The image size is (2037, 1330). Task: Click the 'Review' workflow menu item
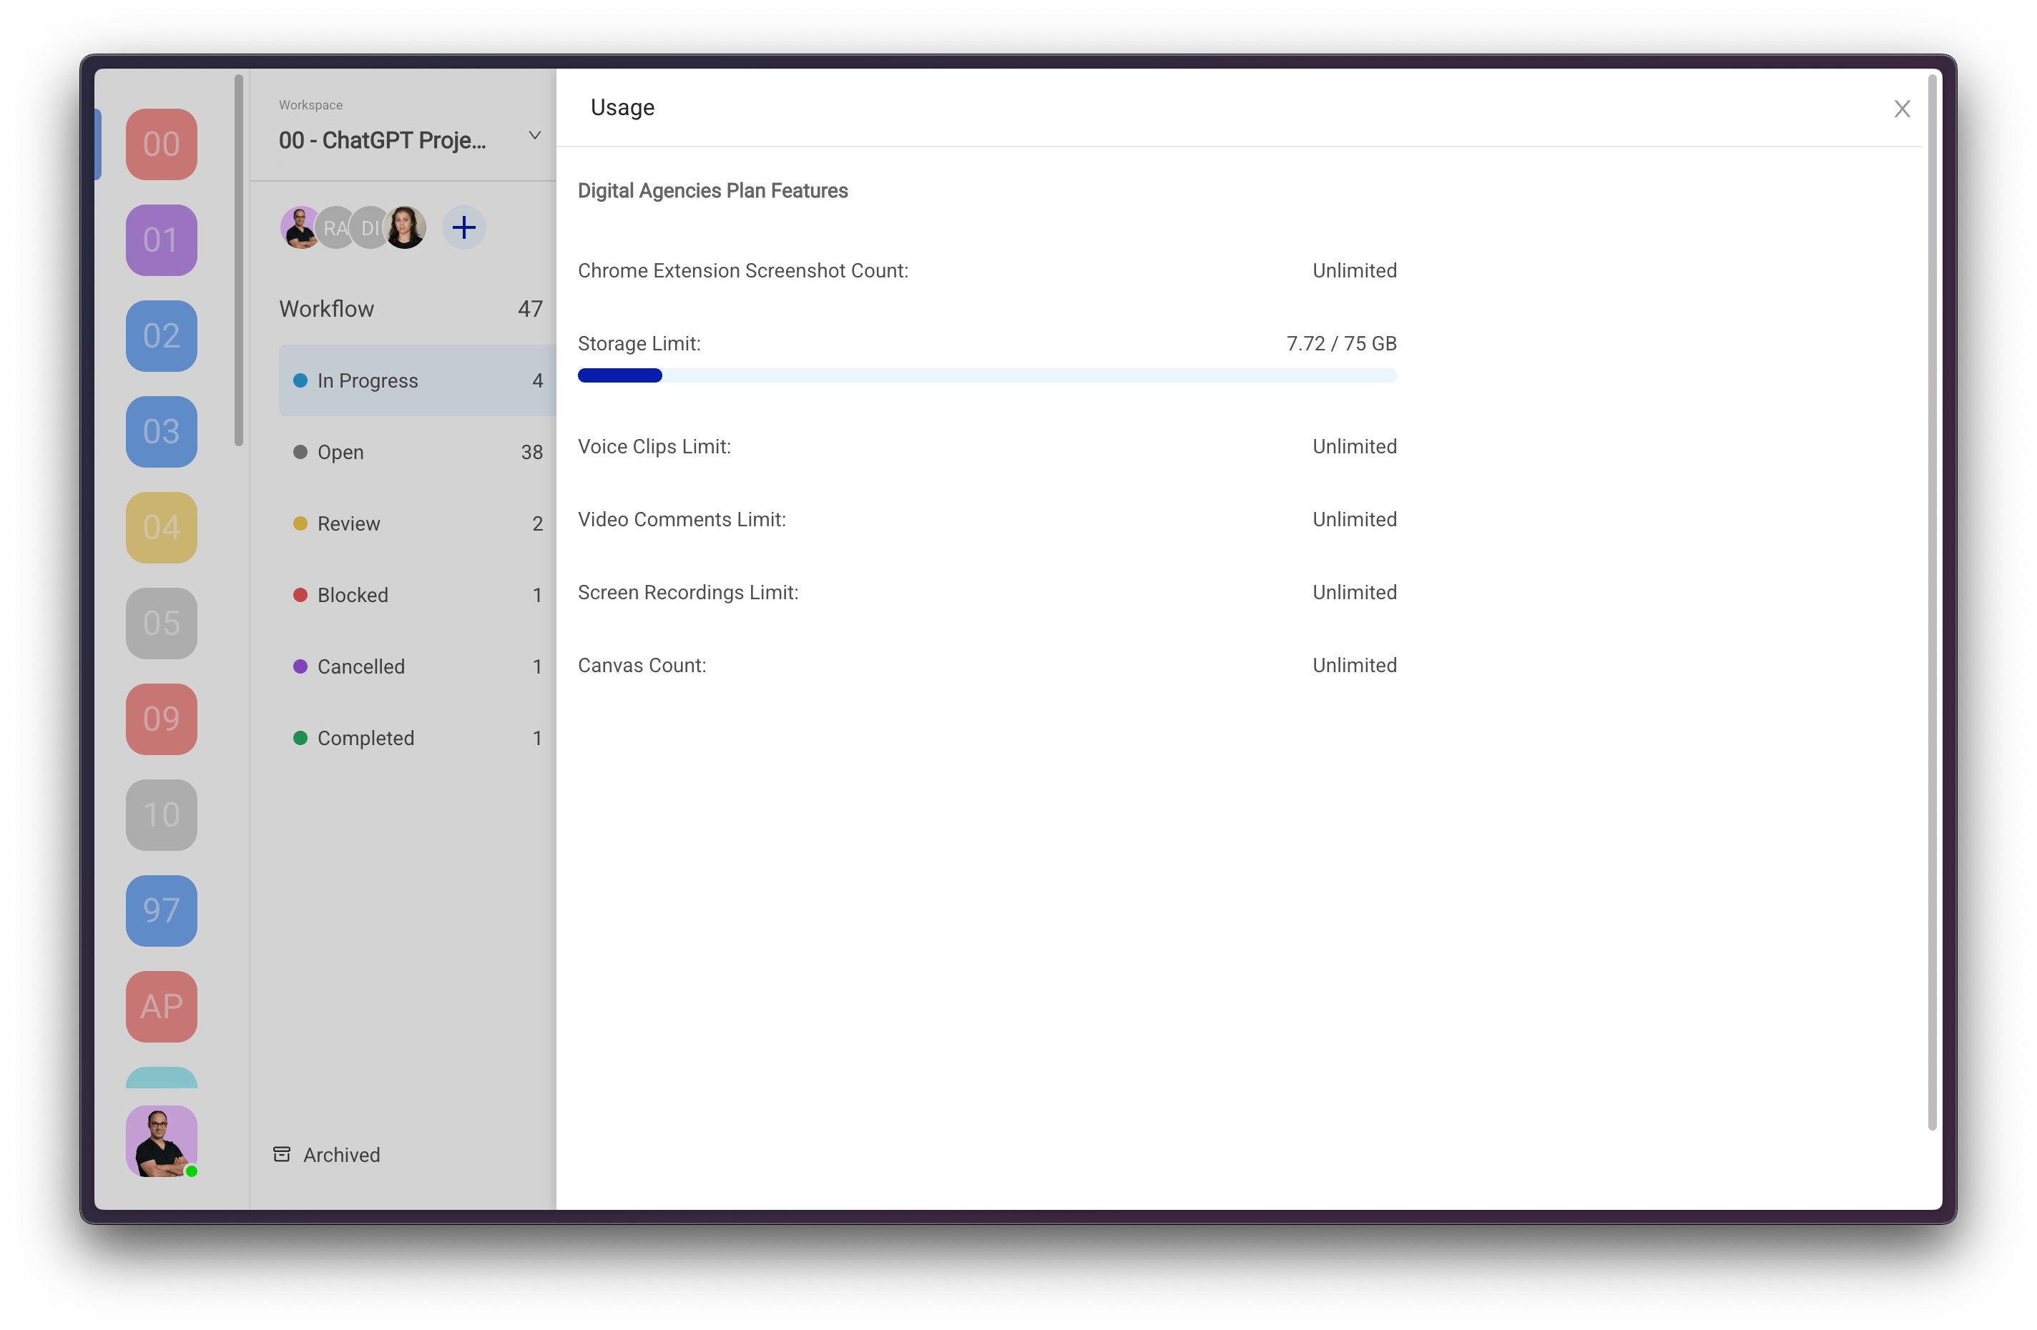point(349,524)
